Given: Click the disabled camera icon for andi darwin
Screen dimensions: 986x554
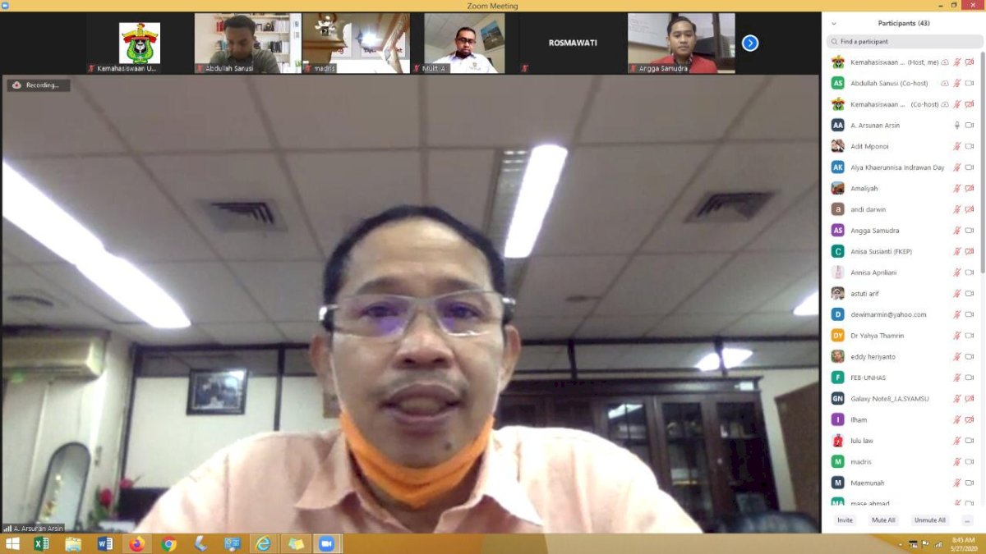Looking at the screenshot, I should click(x=970, y=209).
